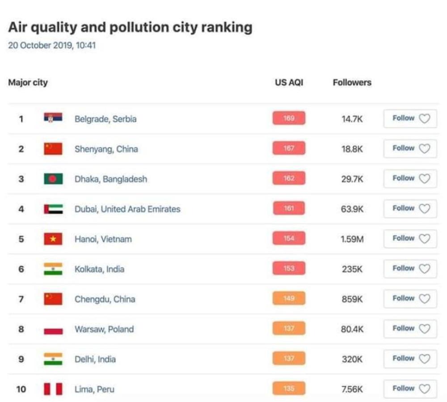Click the Vietnam flag beside Hanoi

point(53,239)
